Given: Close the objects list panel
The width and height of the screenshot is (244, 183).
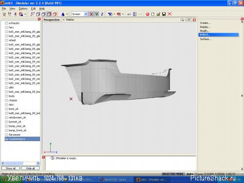Looking at the screenshot, I should coord(39,19).
